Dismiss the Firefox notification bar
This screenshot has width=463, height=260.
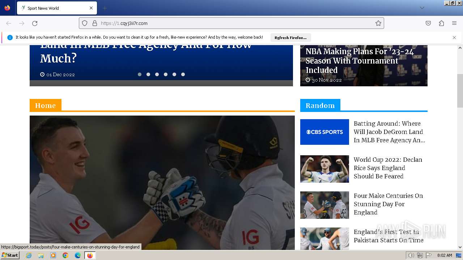click(x=454, y=38)
